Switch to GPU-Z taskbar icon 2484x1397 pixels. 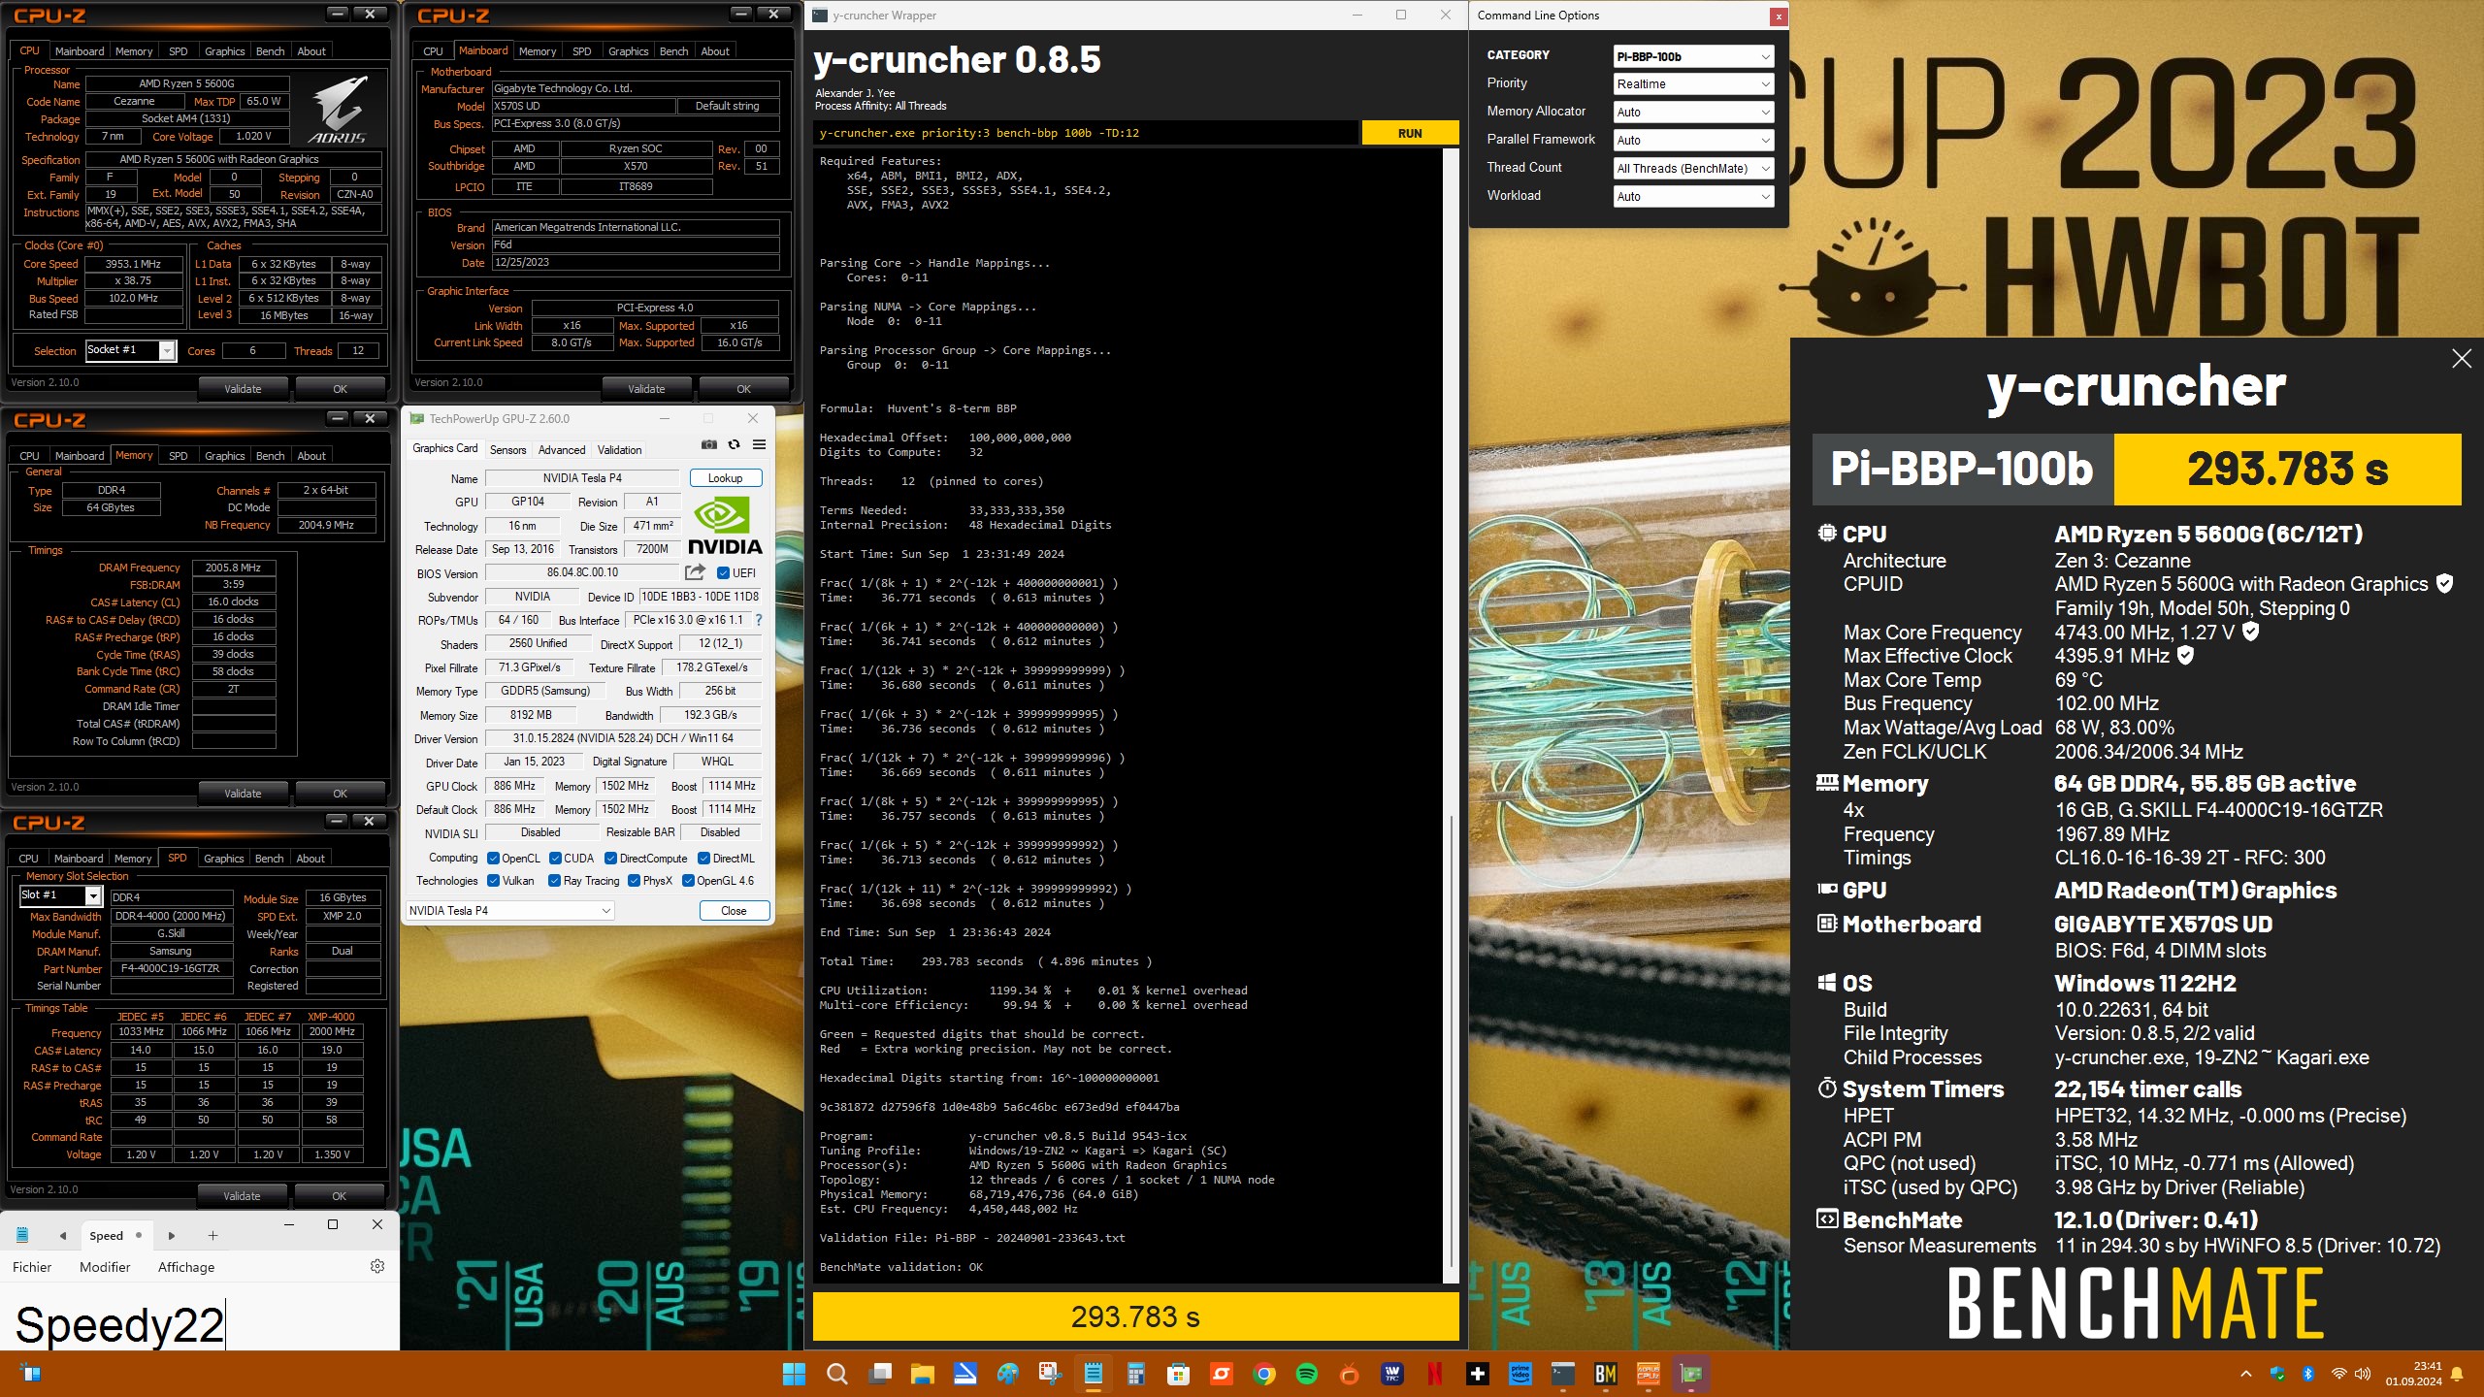coord(1691,1374)
